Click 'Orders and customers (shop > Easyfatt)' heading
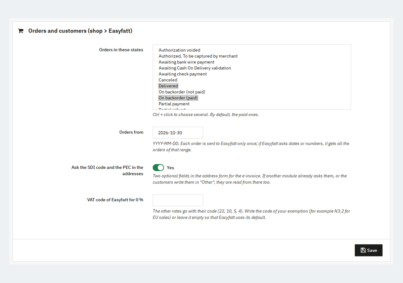 pyautogui.click(x=80, y=31)
